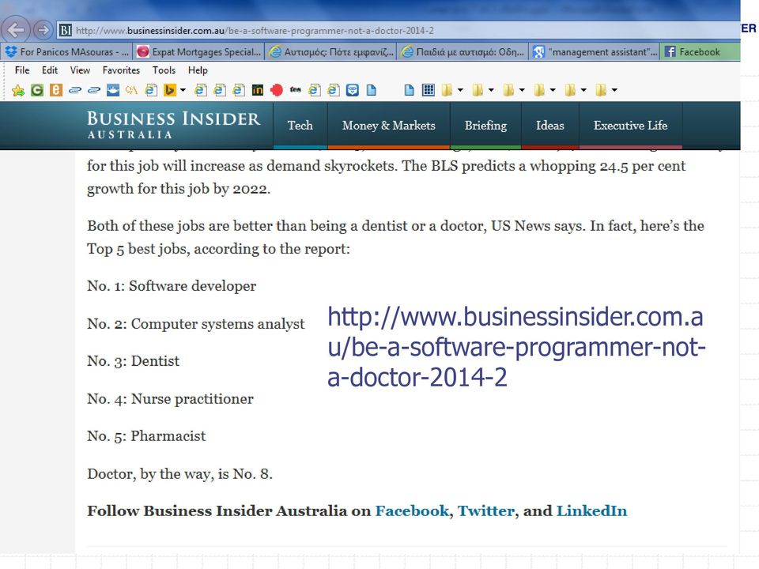Screen dimensions: 759x569
Task: Open the QA favorites bar shortcut
Action: [131, 90]
